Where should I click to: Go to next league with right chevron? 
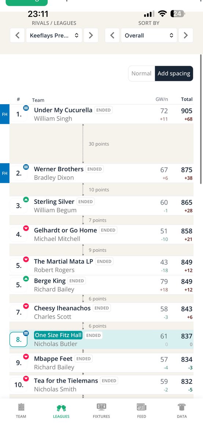(x=91, y=36)
